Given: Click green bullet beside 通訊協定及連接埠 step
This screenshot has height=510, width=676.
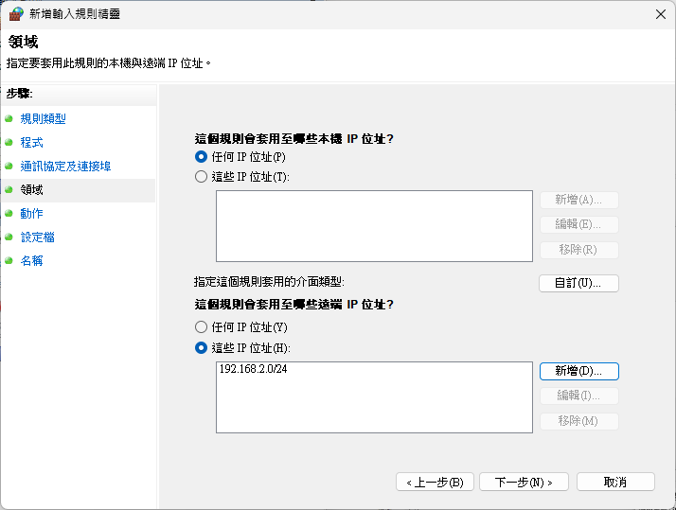Looking at the screenshot, I should click(x=9, y=166).
